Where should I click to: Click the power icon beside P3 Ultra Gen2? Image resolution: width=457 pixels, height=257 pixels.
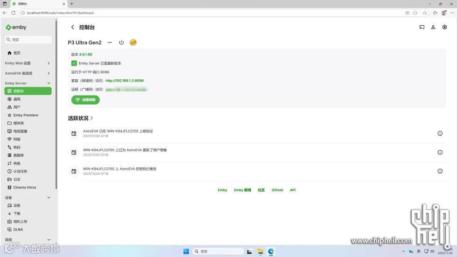coord(121,42)
